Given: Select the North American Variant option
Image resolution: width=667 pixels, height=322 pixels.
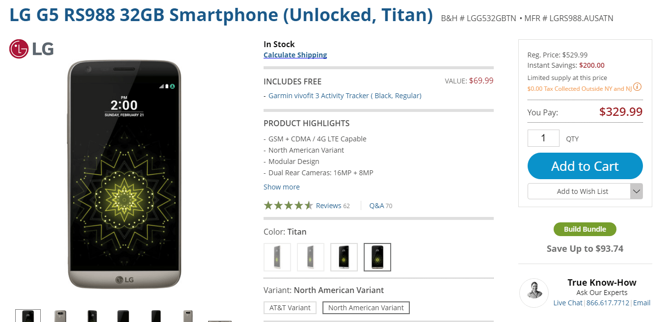Looking at the screenshot, I should click(366, 308).
